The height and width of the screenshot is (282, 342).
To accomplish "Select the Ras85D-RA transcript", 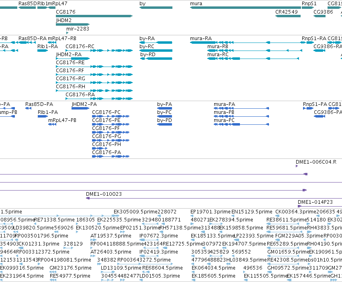I will [27, 43].
